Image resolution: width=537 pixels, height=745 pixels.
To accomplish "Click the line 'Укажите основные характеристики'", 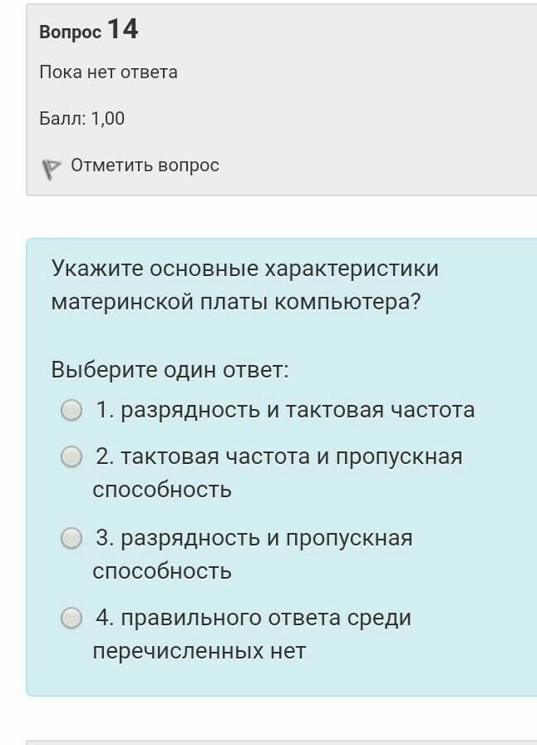I will tap(244, 269).
